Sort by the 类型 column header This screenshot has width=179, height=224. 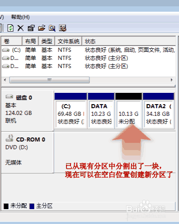(47, 41)
